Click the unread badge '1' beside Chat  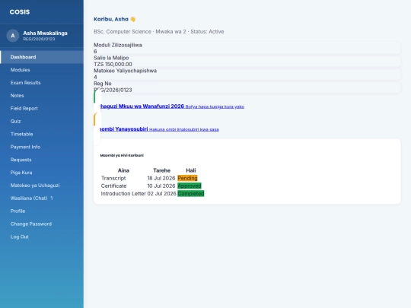coord(52,198)
